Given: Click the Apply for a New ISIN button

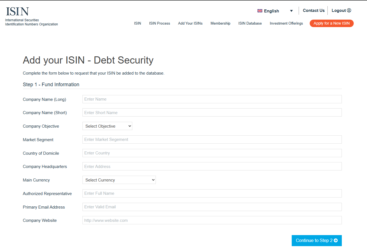Looking at the screenshot, I should [332, 23].
